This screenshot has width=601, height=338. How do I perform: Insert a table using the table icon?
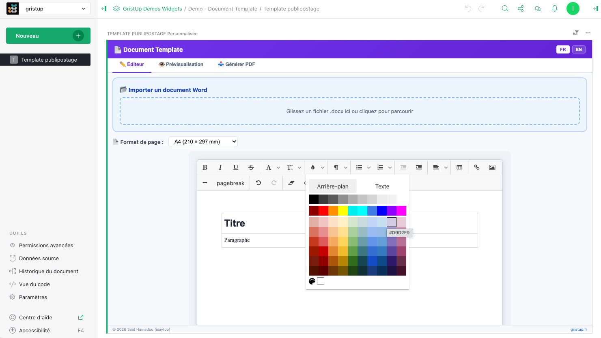coord(459,167)
